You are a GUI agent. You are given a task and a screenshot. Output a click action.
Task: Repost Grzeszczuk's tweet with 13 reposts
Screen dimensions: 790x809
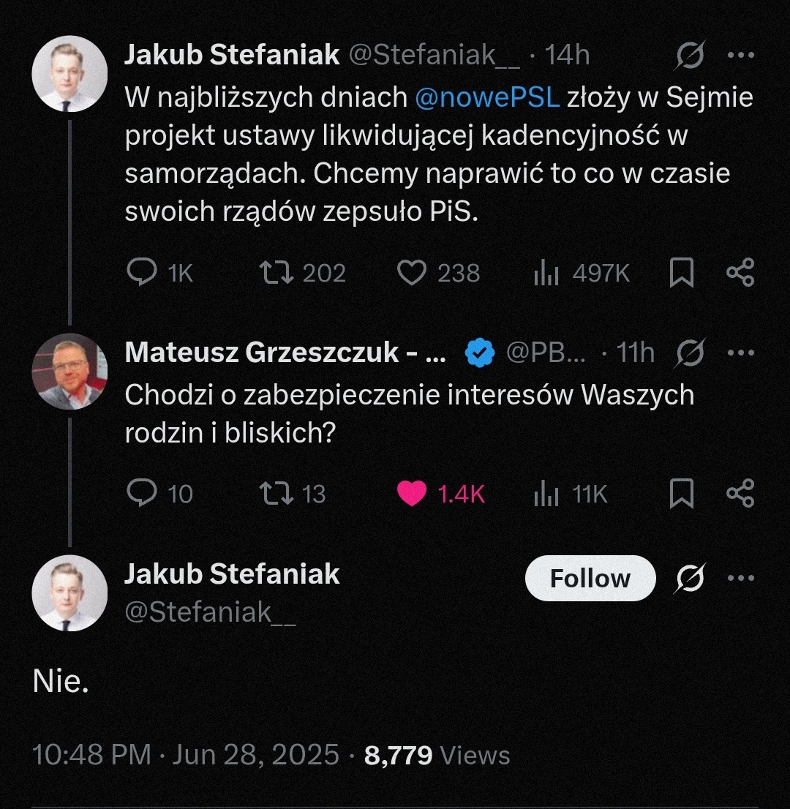277,494
